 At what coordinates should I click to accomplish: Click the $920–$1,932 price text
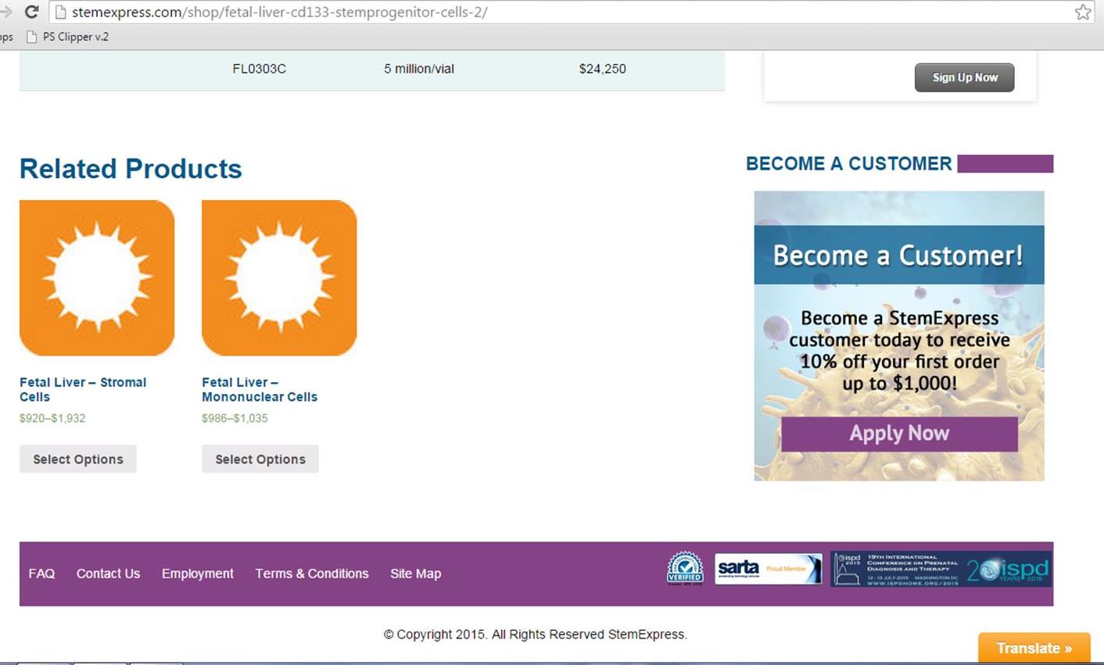point(52,418)
